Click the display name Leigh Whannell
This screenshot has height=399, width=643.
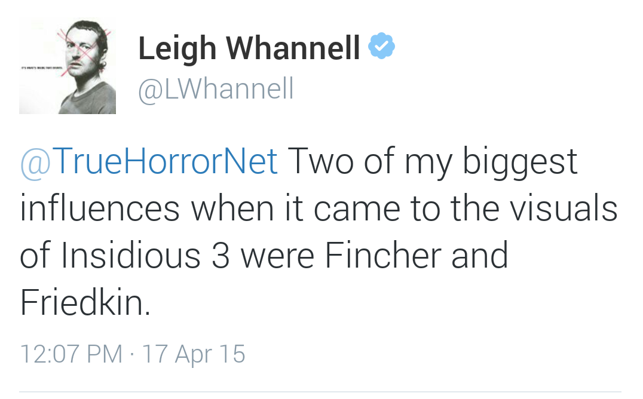point(249,48)
